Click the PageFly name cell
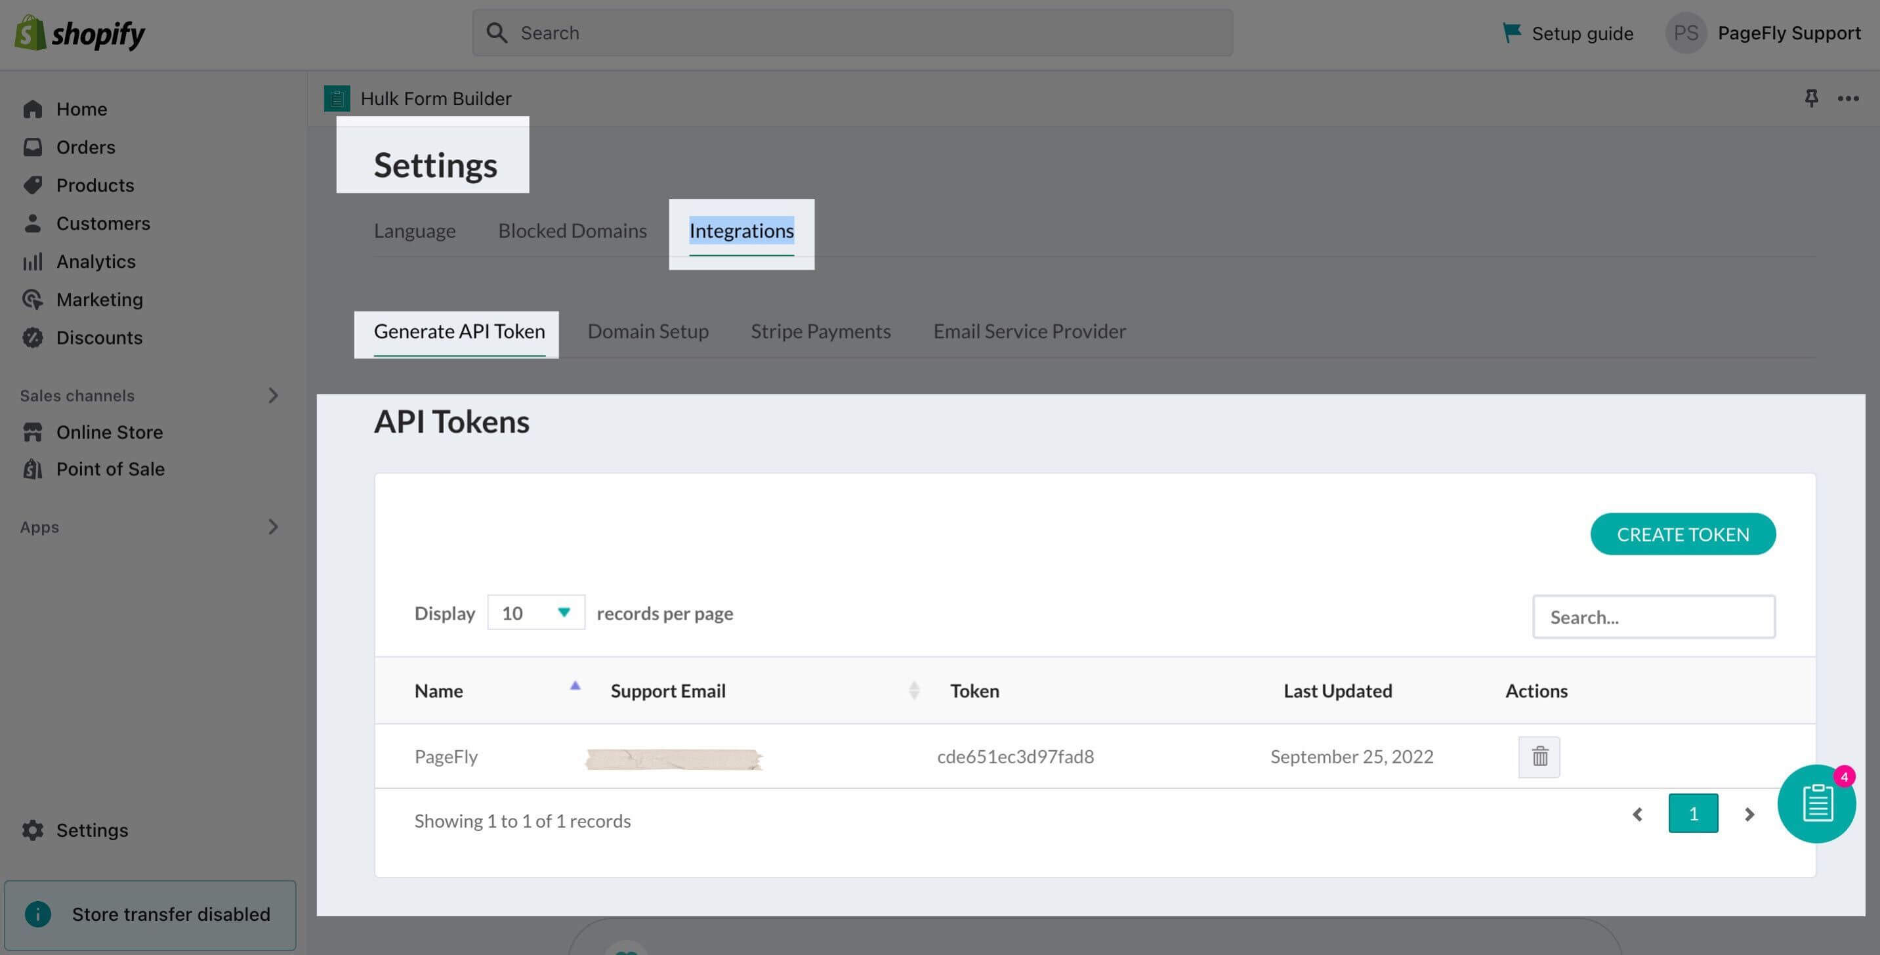Viewport: 1880px width, 955px height. [446, 756]
